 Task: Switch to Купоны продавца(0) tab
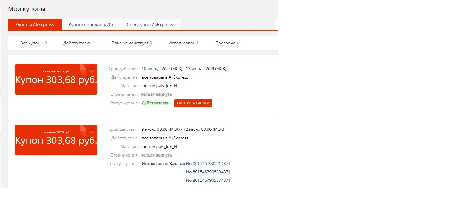[91, 25]
